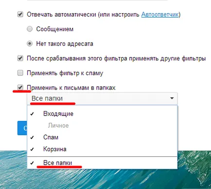211x189 pixels.
Task: Click the blue save button behind the dropdown
Action: 22,128
